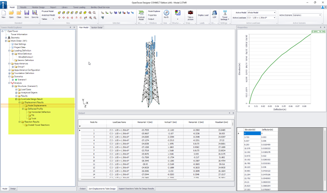This screenshot has width=327, height=193.
Task: Open Support Reactions Table for Design Results tab
Action: (135, 188)
